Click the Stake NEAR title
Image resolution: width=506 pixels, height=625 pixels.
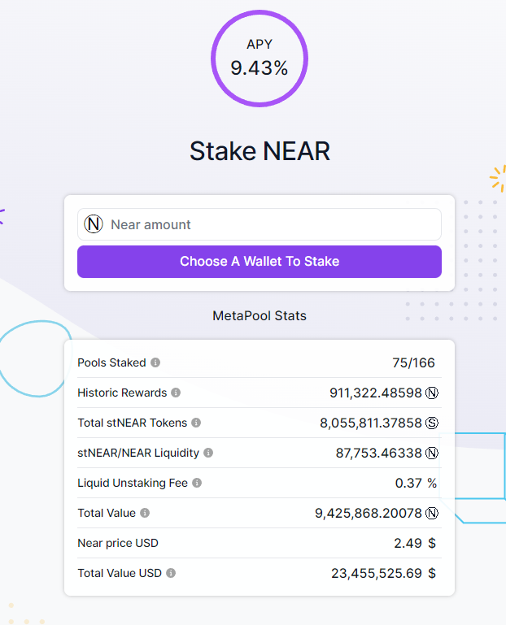(x=260, y=151)
